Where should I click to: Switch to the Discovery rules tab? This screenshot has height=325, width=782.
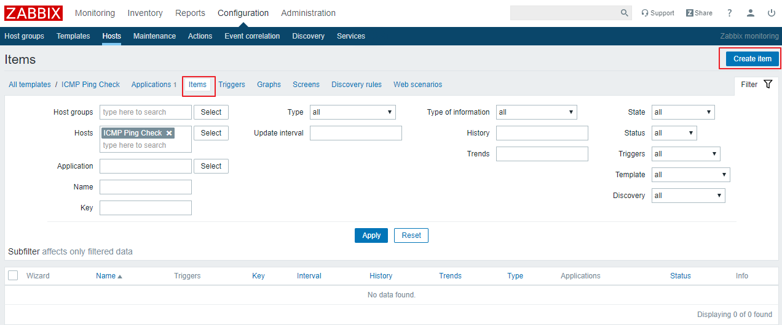357,85
